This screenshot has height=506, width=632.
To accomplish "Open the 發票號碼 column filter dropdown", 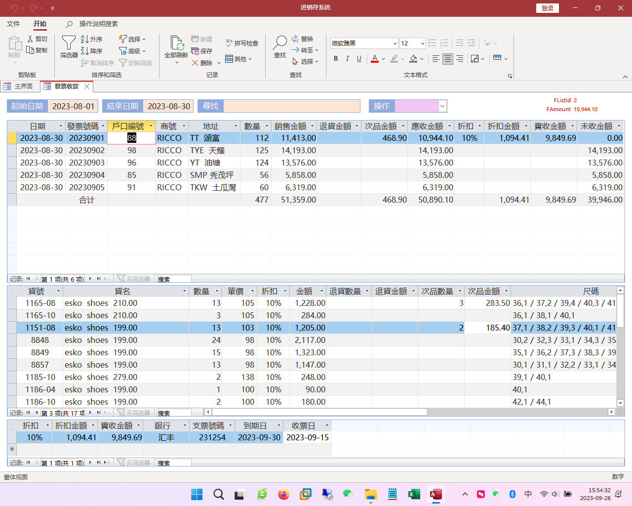I will pyautogui.click(x=103, y=126).
